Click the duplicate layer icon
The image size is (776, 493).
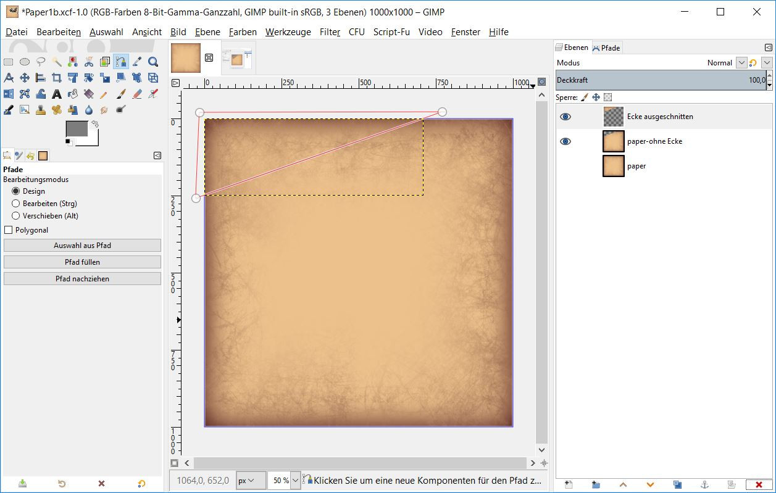click(x=677, y=484)
